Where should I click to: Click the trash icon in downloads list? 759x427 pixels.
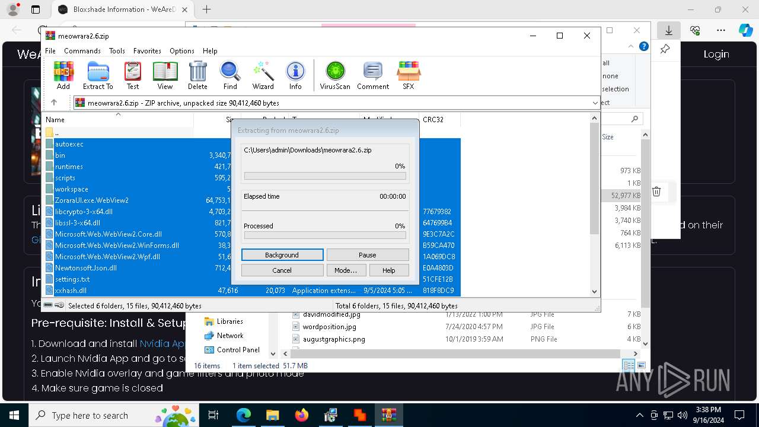click(x=656, y=191)
